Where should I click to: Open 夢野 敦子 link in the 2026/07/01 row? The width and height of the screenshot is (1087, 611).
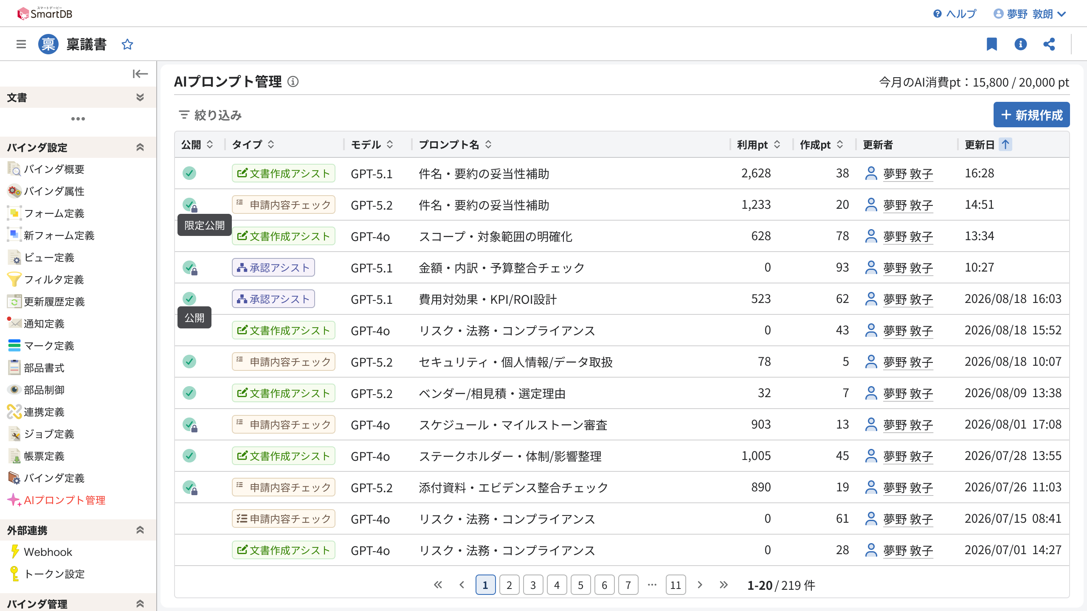click(x=908, y=551)
